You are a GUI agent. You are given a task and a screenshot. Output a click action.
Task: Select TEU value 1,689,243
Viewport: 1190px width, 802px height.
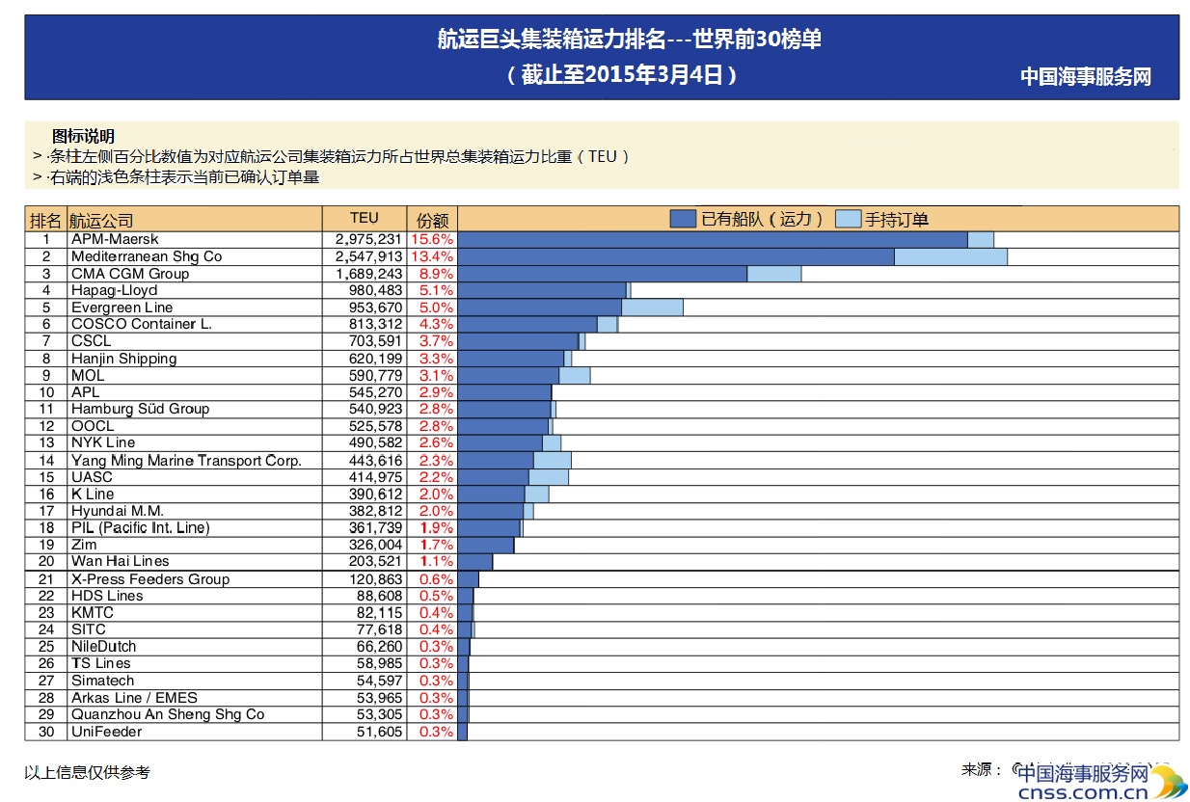pos(368,274)
